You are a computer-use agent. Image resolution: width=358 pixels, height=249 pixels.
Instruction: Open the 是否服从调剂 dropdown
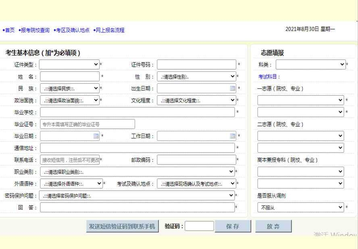301,207
